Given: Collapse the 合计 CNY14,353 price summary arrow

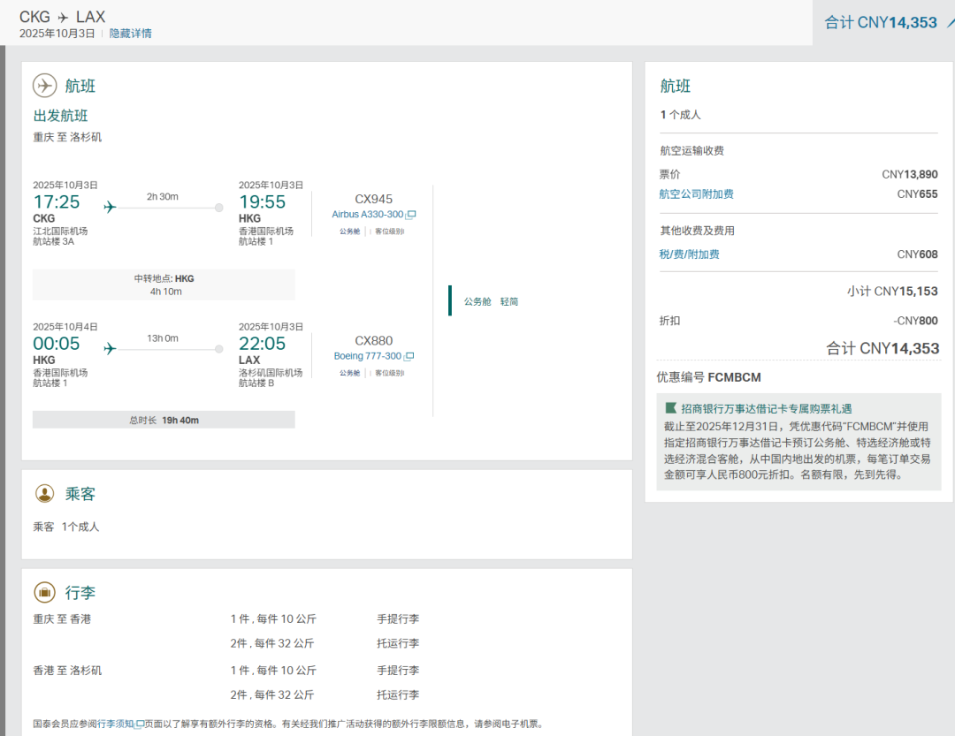Looking at the screenshot, I should coord(948,21).
